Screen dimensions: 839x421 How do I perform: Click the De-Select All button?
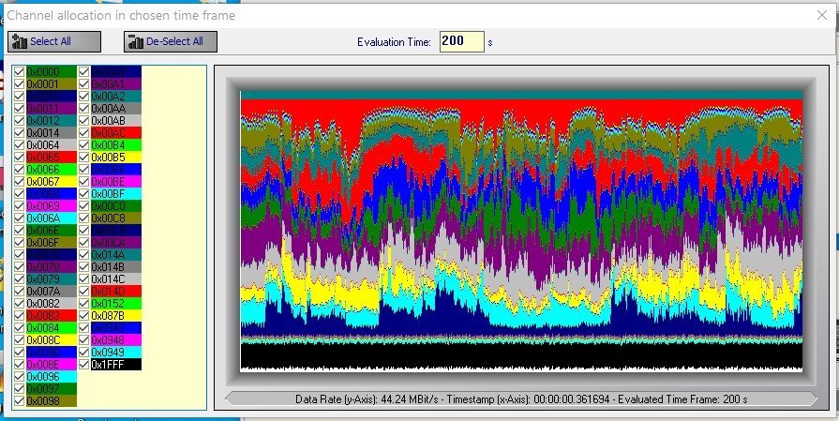point(171,41)
